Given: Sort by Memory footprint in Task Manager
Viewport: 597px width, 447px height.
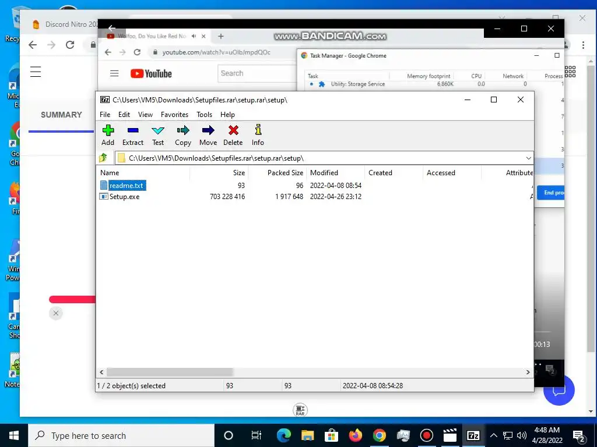Looking at the screenshot, I should [x=429, y=76].
